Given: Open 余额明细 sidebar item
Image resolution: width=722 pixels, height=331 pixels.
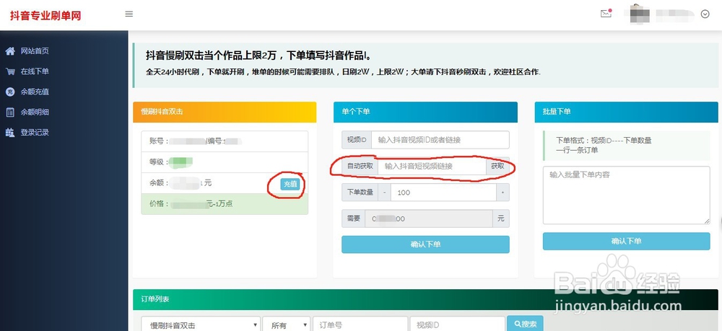Looking at the screenshot, I should point(35,112).
